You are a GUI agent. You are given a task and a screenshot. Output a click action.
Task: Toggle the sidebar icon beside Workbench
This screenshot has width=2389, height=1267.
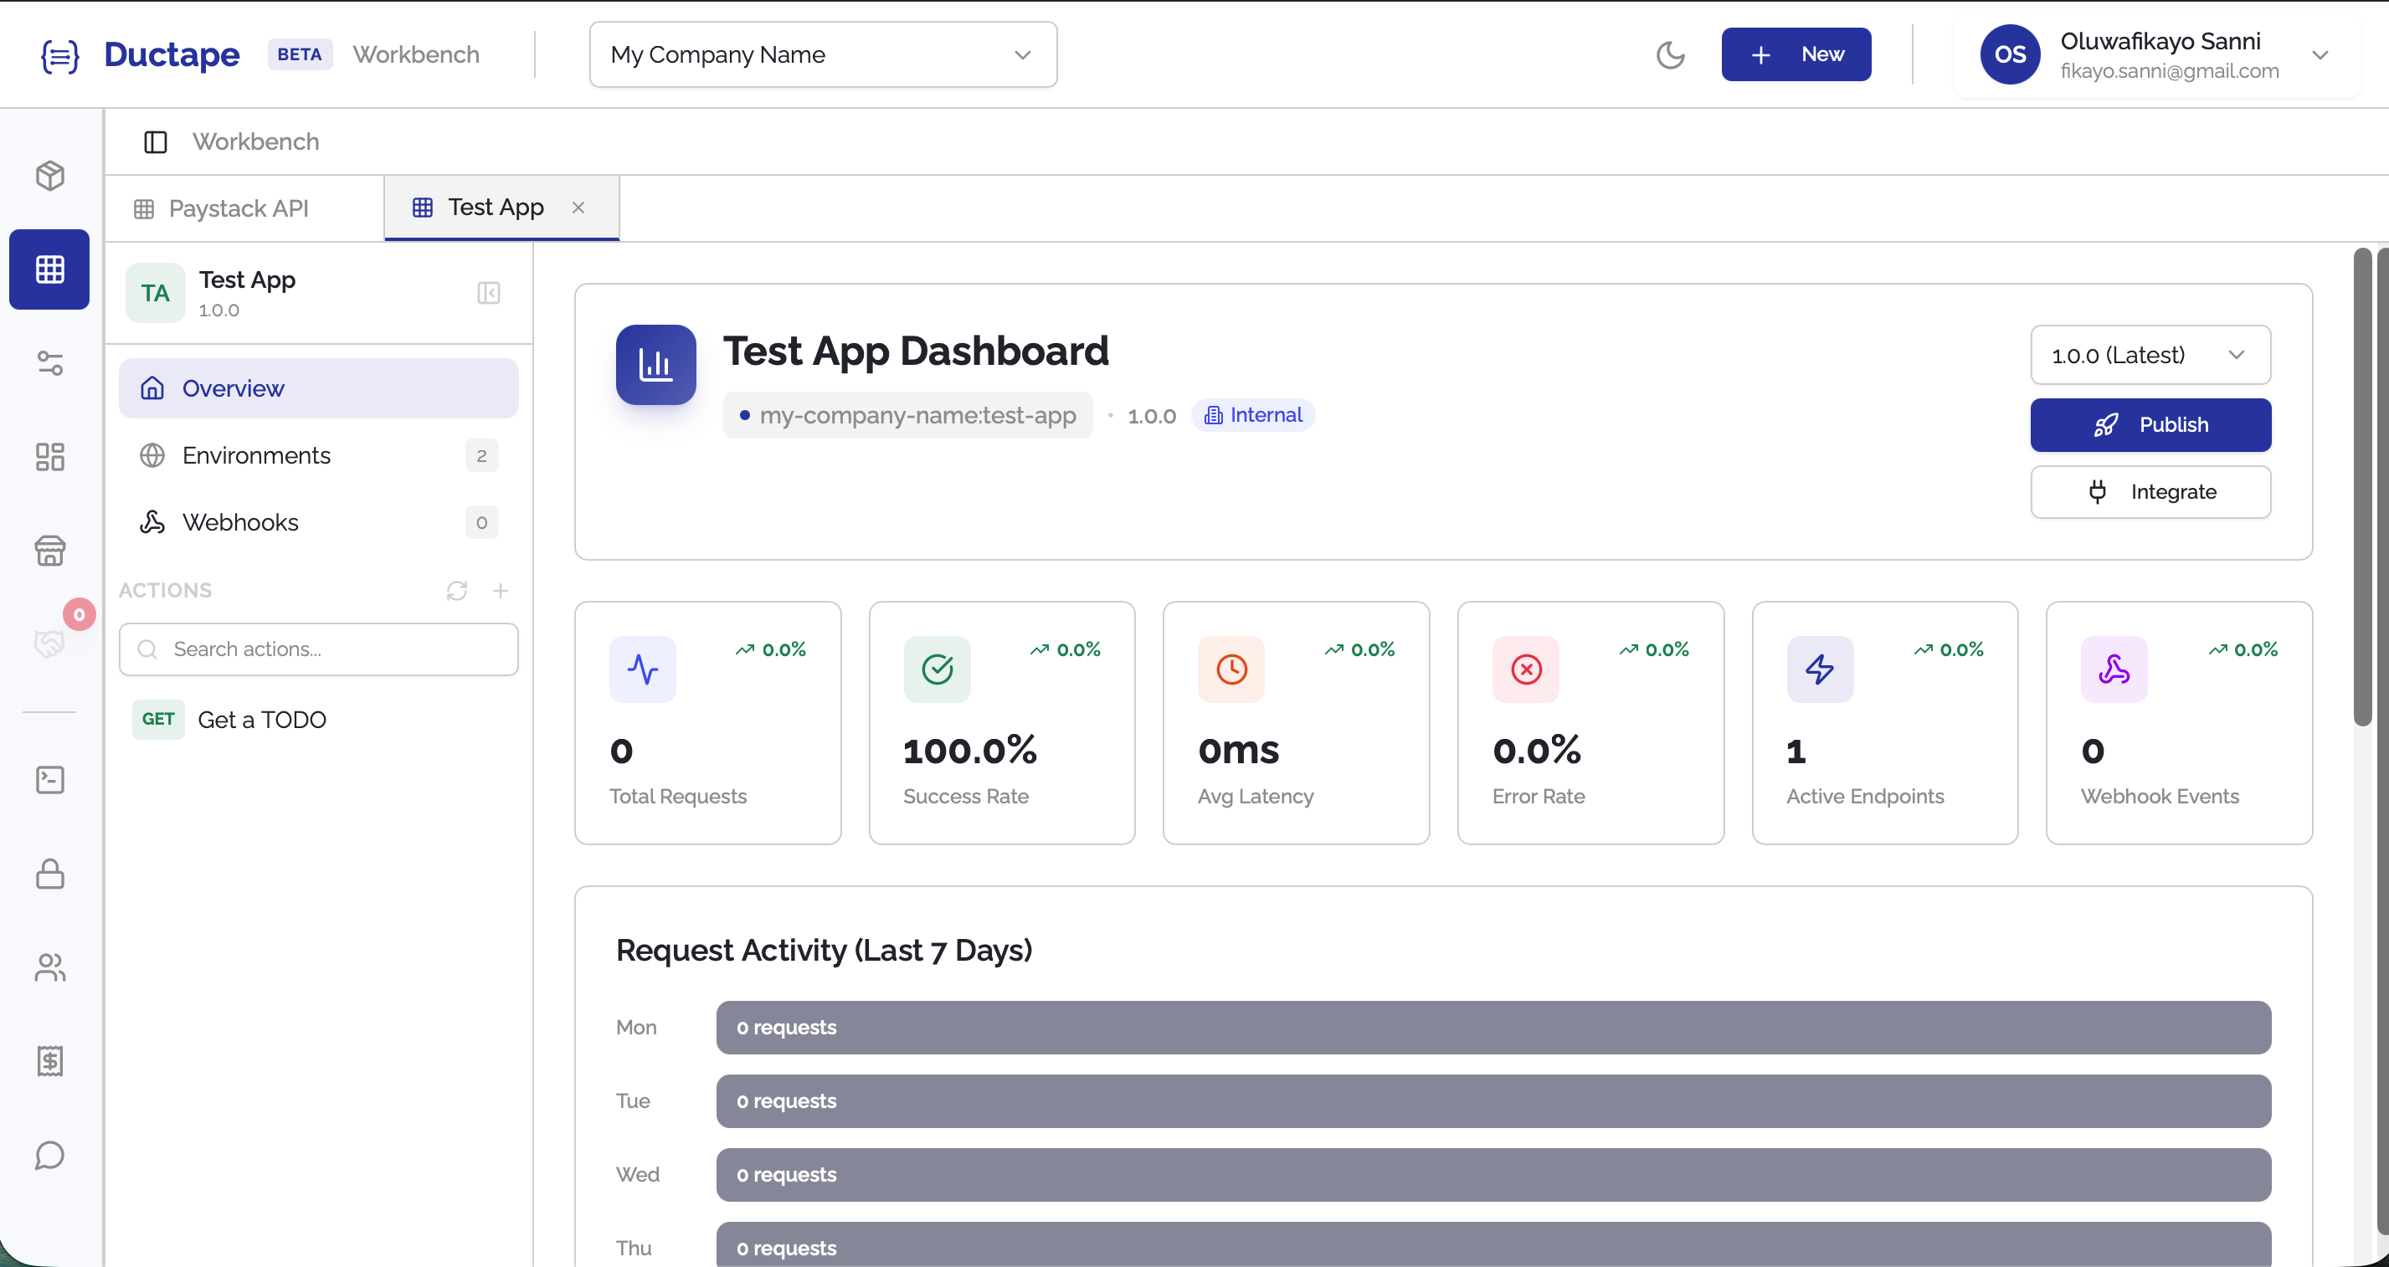point(155,141)
